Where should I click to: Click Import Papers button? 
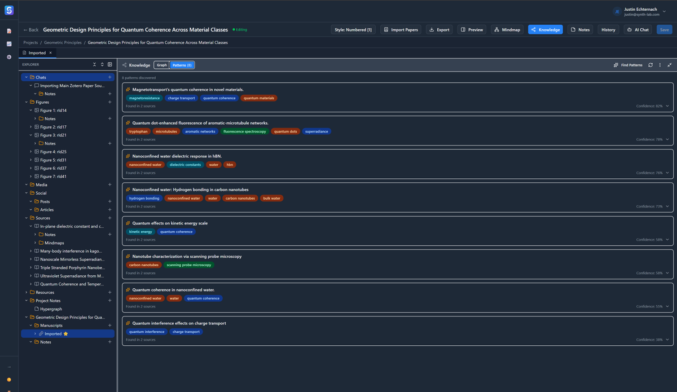point(401,29)
